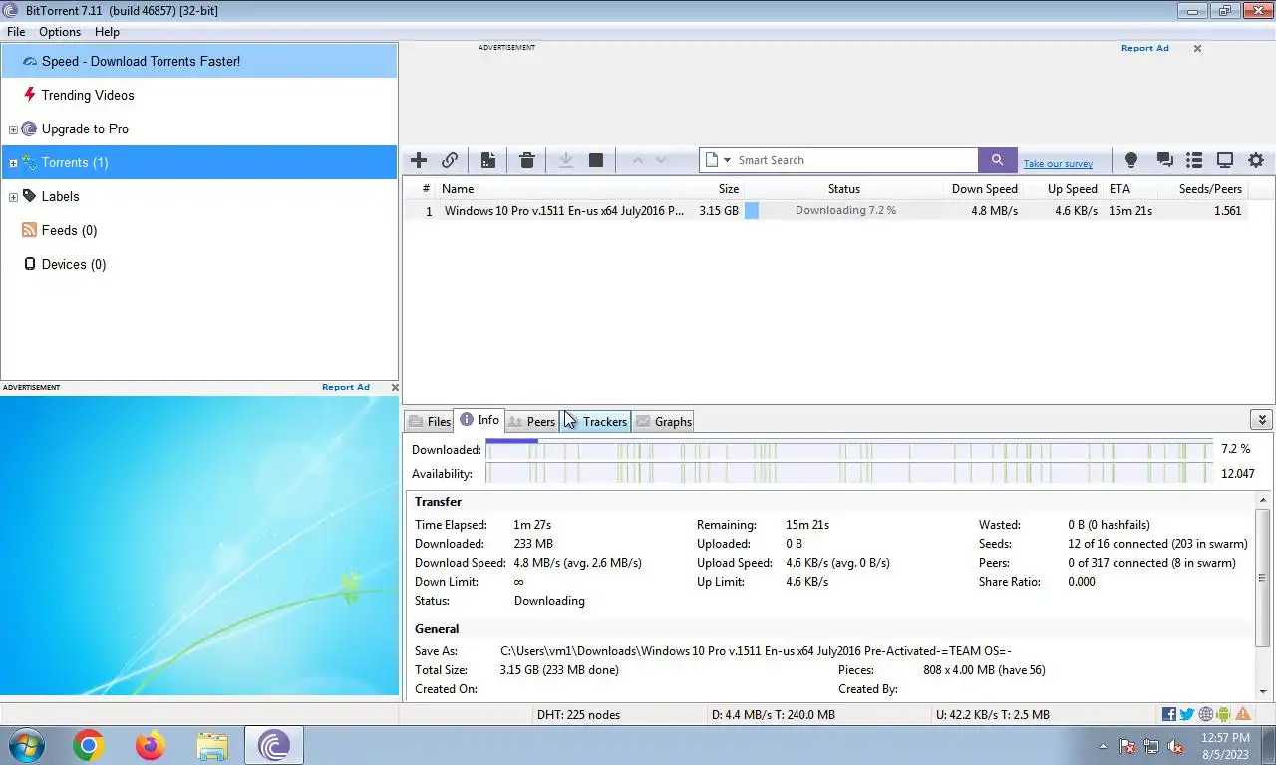
Task: Click the Availability pieces bar
Action: tap(849, 473)
